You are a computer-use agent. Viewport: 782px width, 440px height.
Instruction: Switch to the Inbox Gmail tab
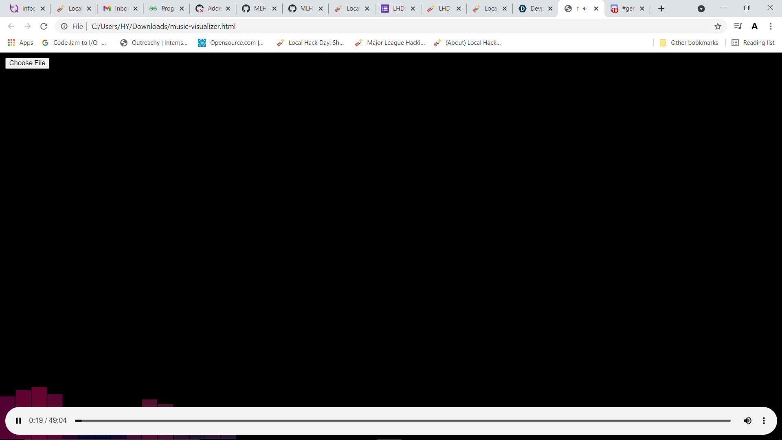click(x=116, y=9)
